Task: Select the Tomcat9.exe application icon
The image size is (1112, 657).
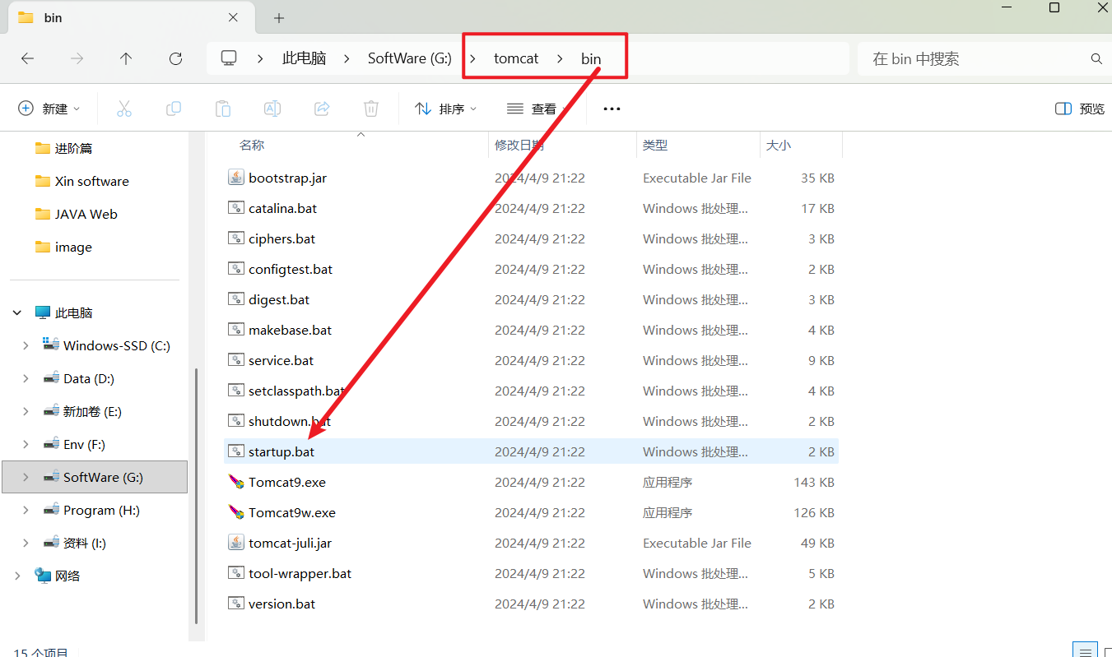Action: (236, 482)
